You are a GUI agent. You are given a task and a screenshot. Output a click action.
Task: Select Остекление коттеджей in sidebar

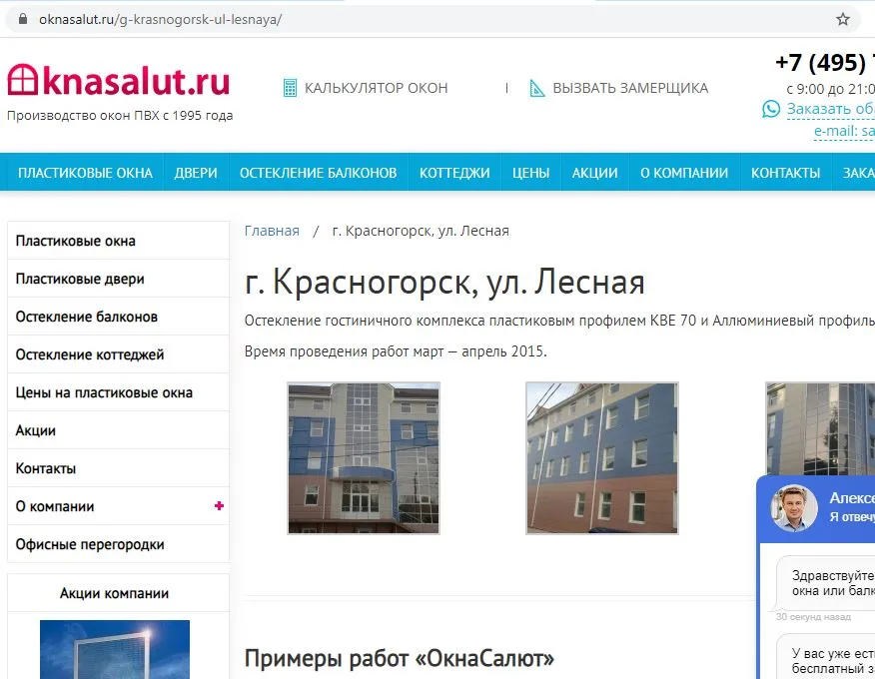point(118,354)
